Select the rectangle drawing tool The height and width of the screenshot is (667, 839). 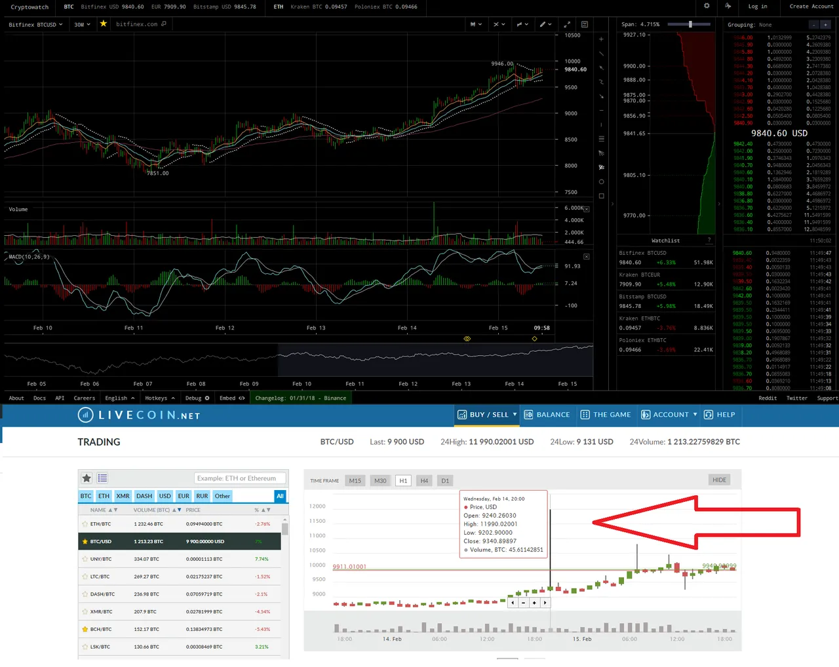601,196
